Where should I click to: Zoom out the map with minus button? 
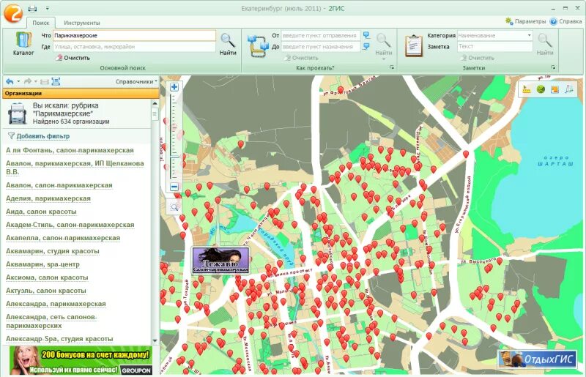pyautogui.click(x=174, y=187)
